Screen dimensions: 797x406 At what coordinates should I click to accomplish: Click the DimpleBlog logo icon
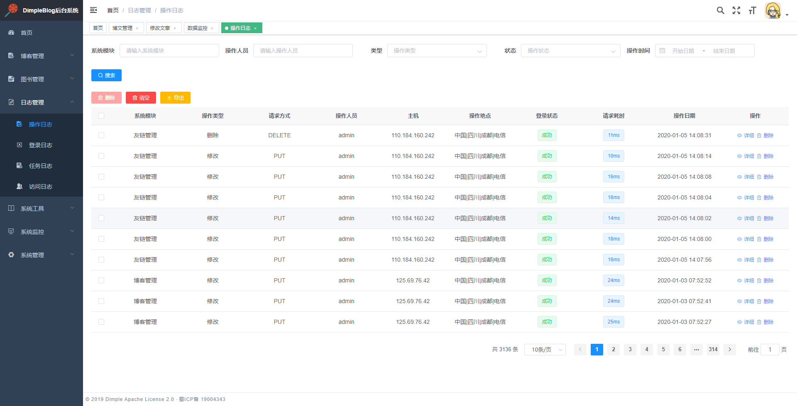(x=12, y=10)
